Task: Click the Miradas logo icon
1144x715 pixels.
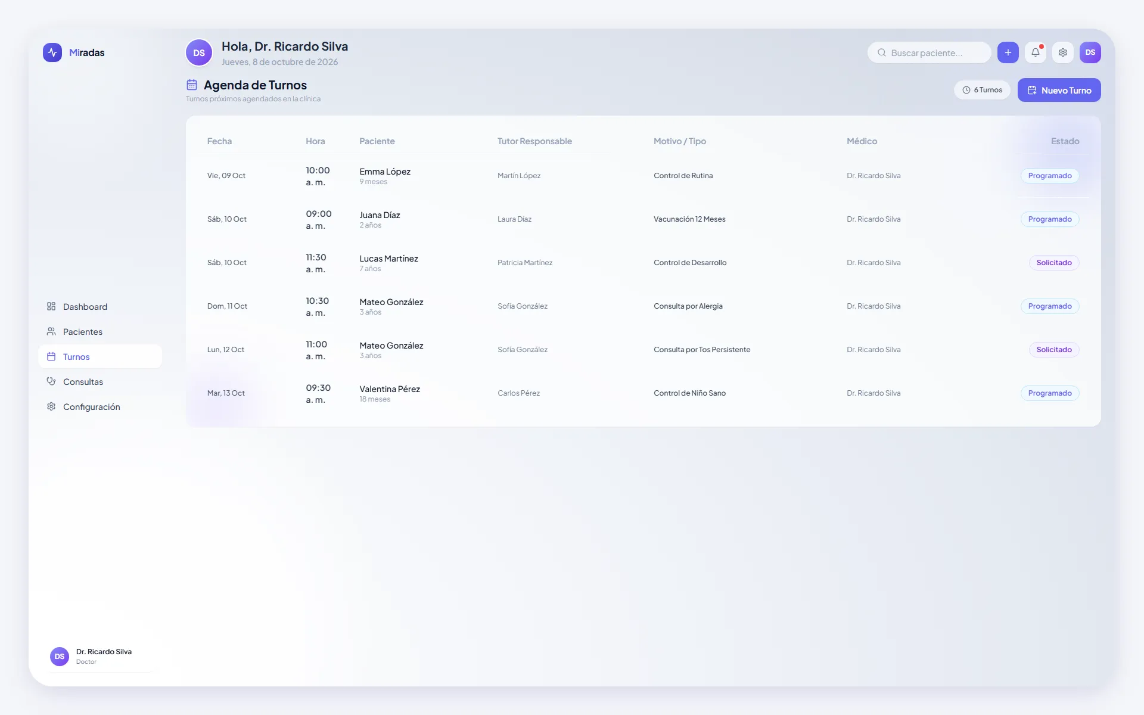Action: click(x=52, y=52)
